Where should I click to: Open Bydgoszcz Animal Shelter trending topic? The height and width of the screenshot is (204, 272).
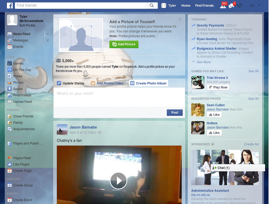click(x=217, y=49)
